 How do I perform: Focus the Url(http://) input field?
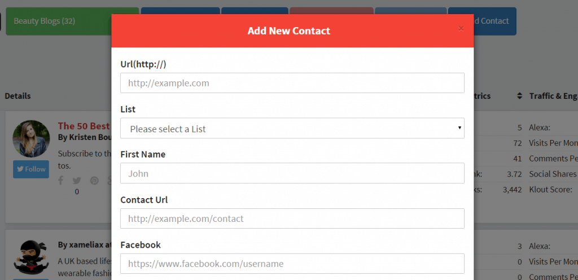tap(292, 83)
